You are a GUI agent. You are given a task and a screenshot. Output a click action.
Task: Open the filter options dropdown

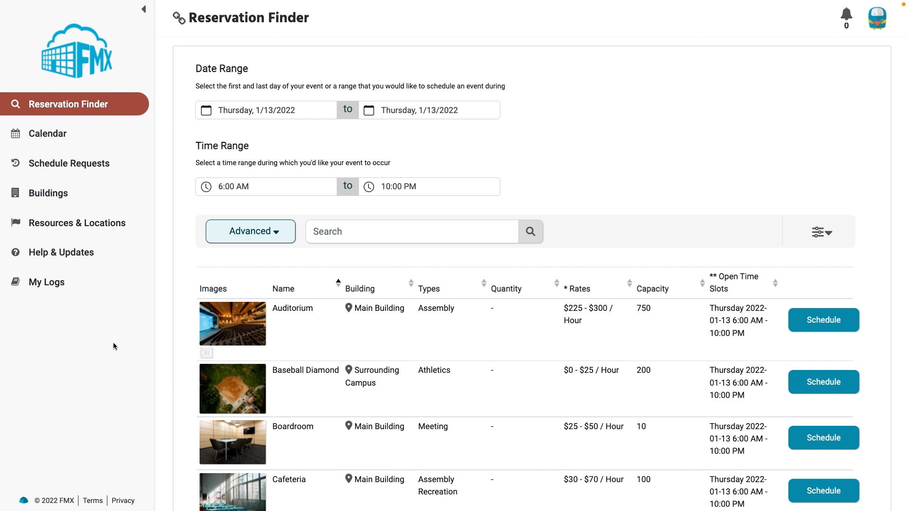[821, 232]
